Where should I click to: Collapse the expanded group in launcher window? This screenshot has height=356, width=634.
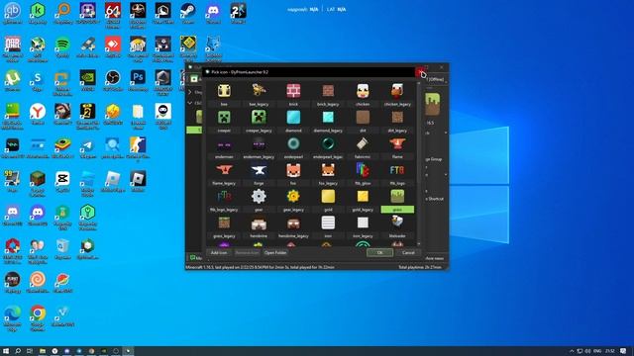tap(190, 103)
